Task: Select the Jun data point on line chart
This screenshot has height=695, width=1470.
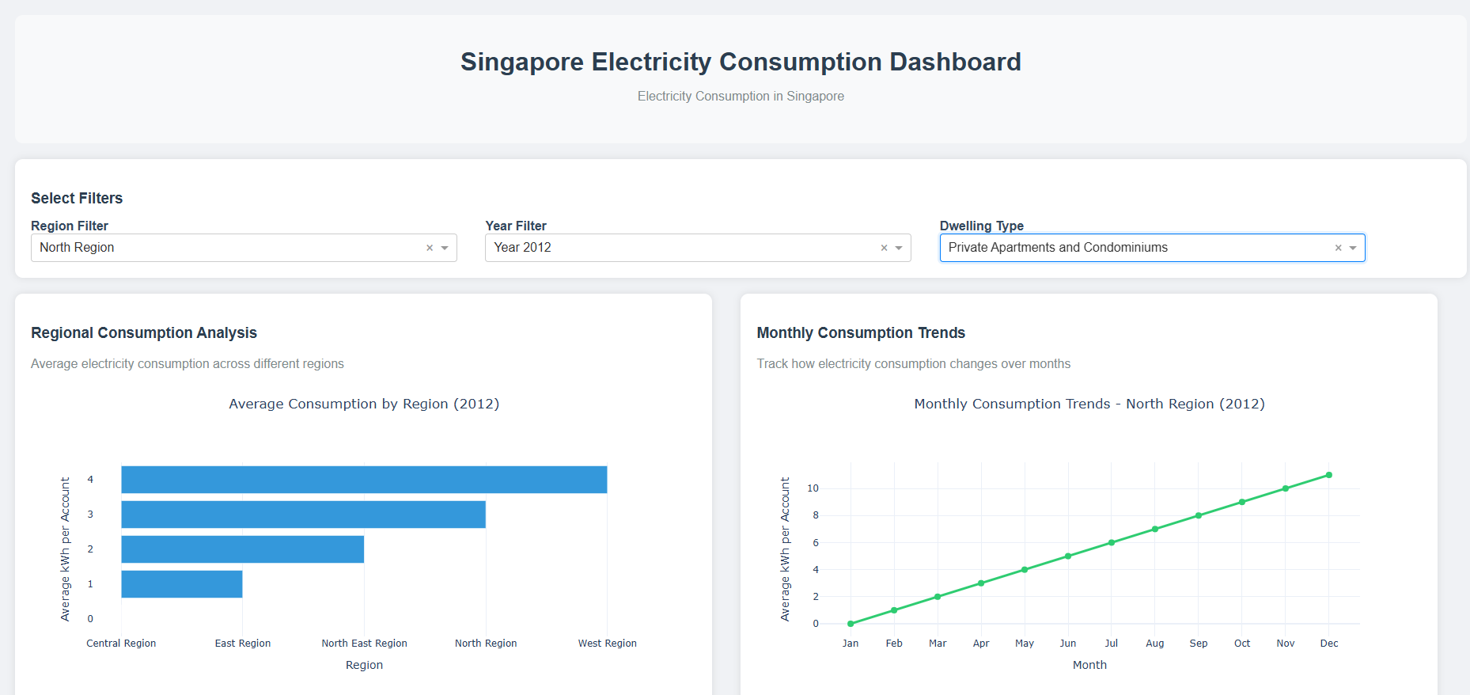Action: (1068, 556)
